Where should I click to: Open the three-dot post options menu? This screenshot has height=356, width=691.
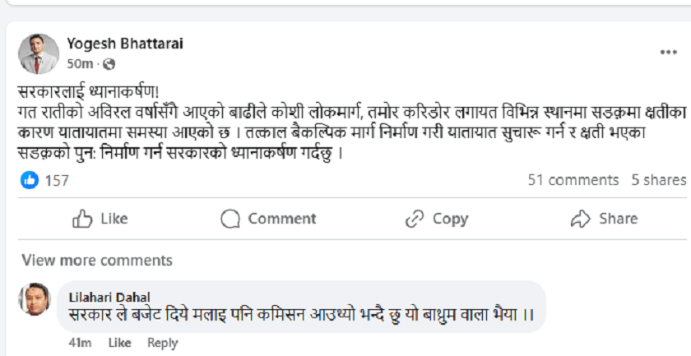[x=668, y=53]
